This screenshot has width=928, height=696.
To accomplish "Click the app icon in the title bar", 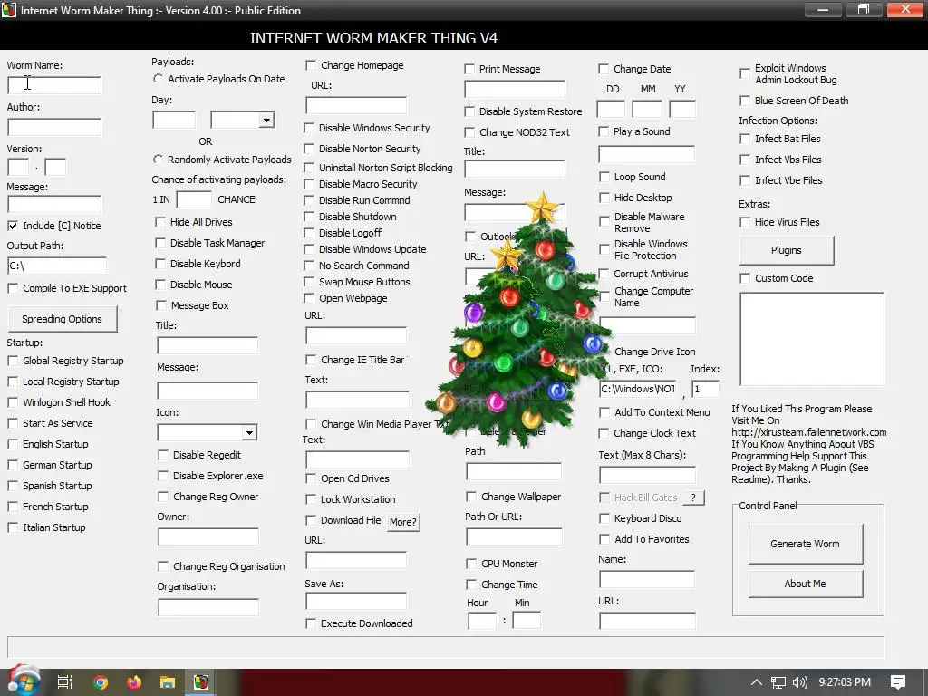I will 9,10.
